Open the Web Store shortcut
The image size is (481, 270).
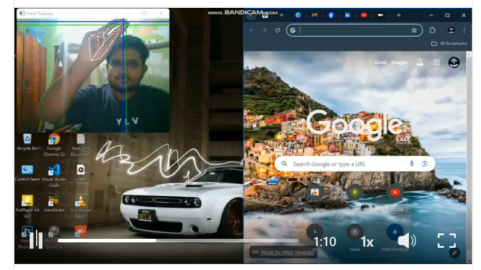pos(314,198)
